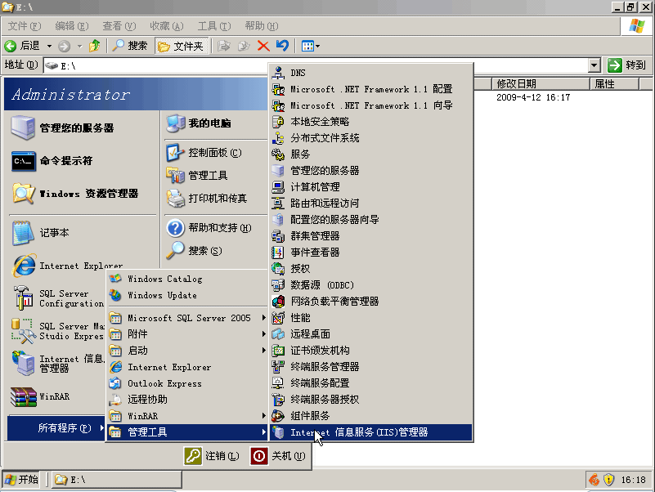
Task: Click the 搜索 toolbar button
Action: pyautogui.click(x=130, y=46)
